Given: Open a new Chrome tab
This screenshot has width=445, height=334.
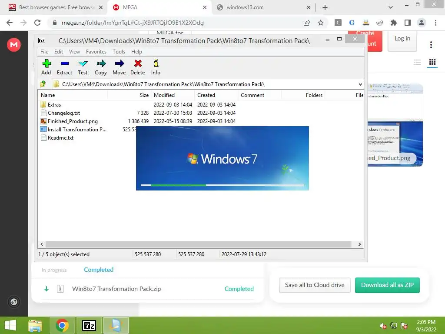Looking at the screenshot, I should pos(325,7).
